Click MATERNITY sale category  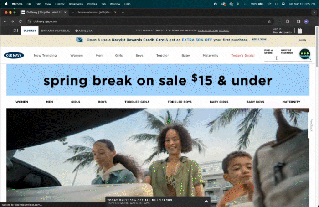291,102
